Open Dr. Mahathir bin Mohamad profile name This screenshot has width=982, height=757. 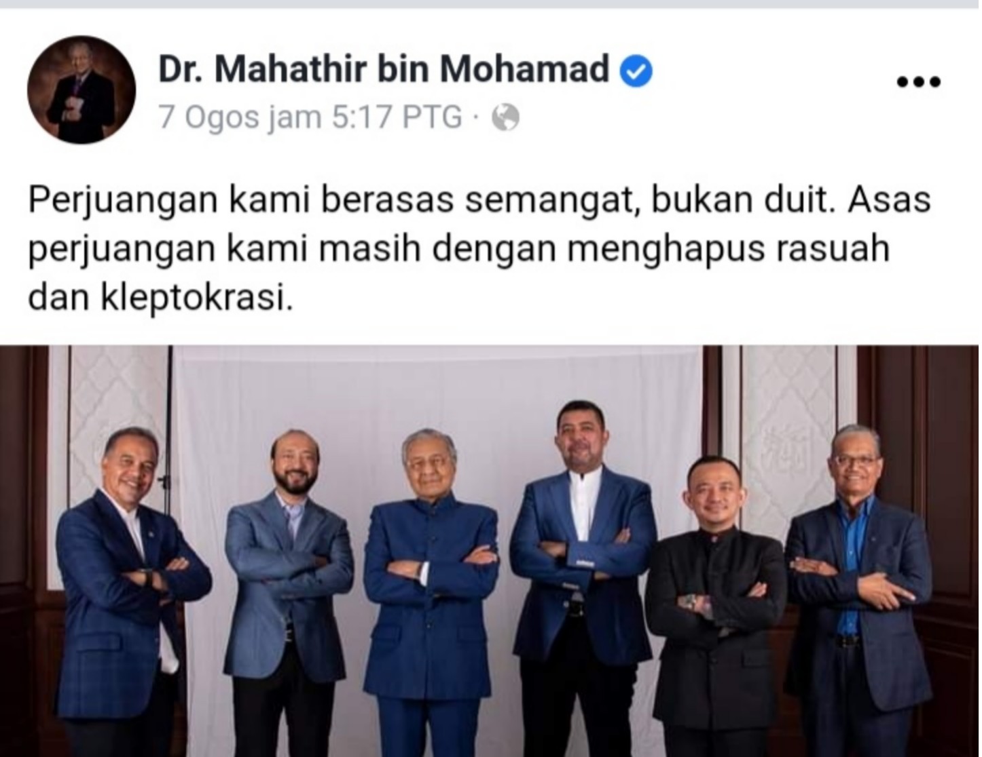pyautogui.click(x=384, y=69)
